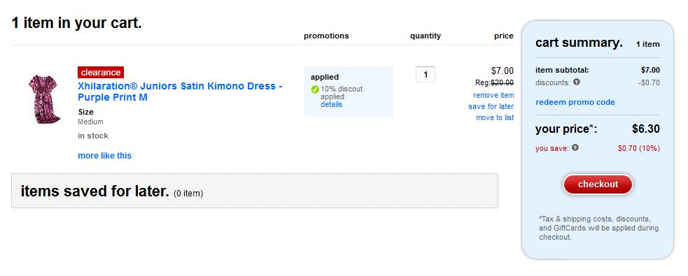Click the '-$0.70' discounts value
The width and height of the screenshot is (688, 276).
click(649, 82)
